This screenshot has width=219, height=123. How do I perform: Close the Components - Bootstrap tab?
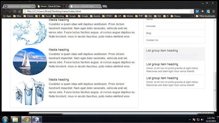[34, 6]
